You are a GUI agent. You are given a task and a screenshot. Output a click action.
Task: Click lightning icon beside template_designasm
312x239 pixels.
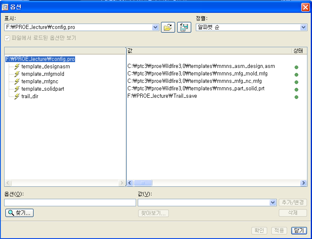point(17,67)
